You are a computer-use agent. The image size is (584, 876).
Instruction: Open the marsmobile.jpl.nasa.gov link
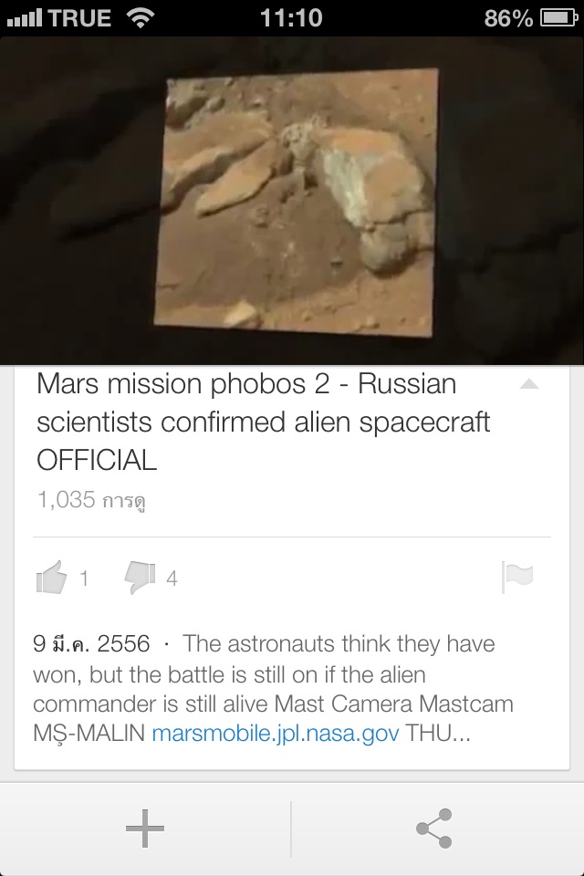click(276, 733)
